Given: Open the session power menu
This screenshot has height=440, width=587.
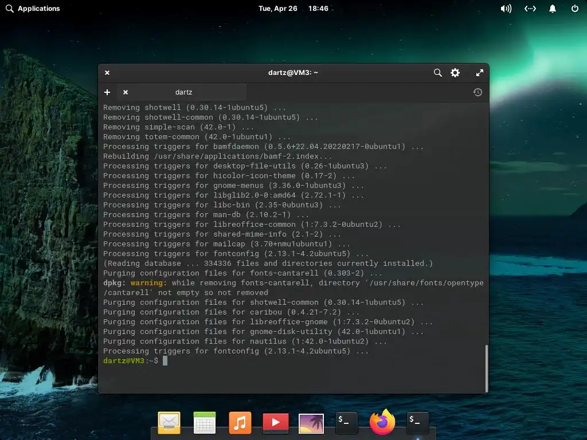Looking at the screenshot, I should click(x=574, y=8).
